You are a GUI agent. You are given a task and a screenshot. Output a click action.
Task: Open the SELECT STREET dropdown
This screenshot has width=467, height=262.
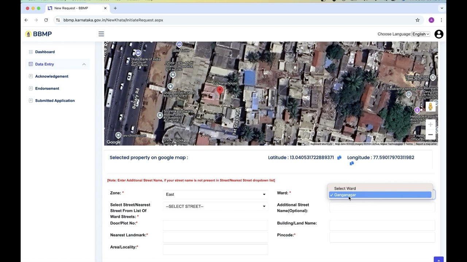(x=215, y=206)
